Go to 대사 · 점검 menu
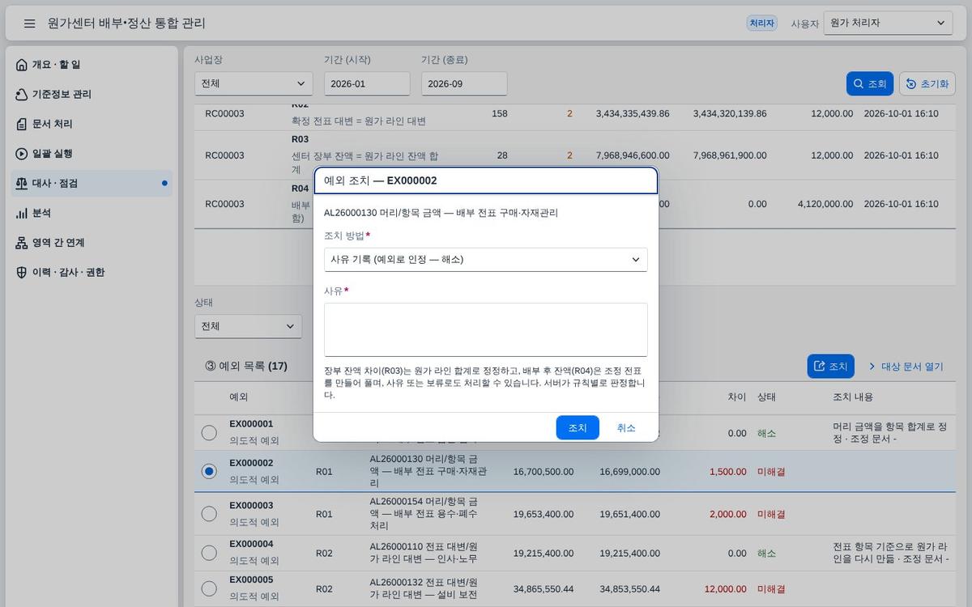This screenshot has width=972, height=607. [91, 184]
